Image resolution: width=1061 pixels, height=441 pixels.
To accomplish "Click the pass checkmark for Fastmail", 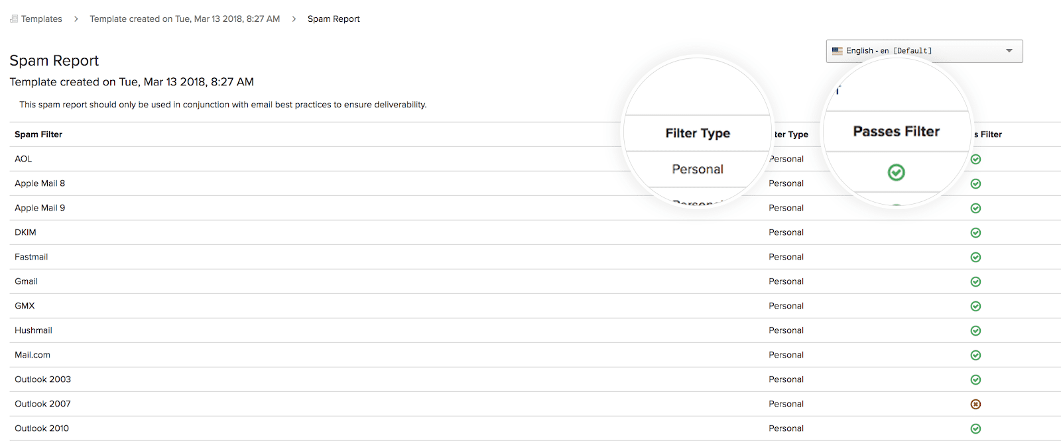I will point(975,257).
